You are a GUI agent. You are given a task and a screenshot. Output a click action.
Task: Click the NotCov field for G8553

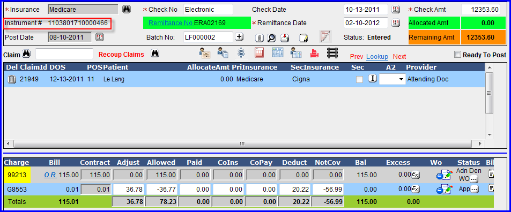[x=328, y=189]
